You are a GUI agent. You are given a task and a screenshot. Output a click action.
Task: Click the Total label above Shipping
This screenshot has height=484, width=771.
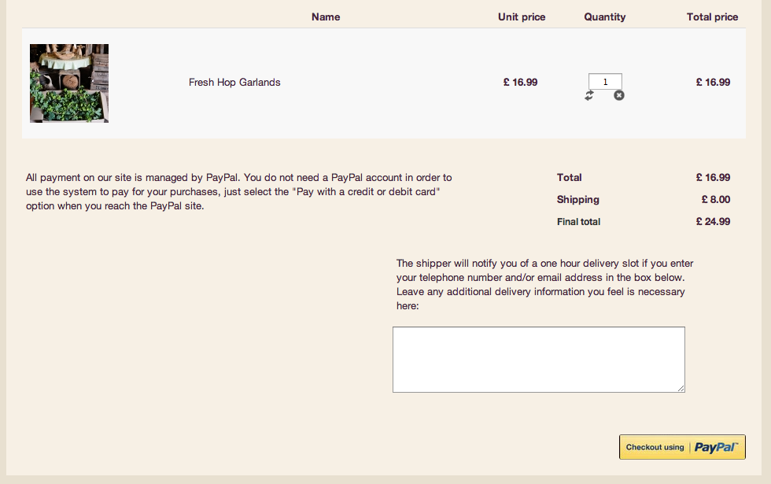pos(570,177)
